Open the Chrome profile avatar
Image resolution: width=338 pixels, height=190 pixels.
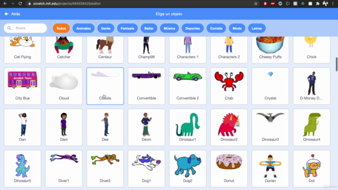325,4
